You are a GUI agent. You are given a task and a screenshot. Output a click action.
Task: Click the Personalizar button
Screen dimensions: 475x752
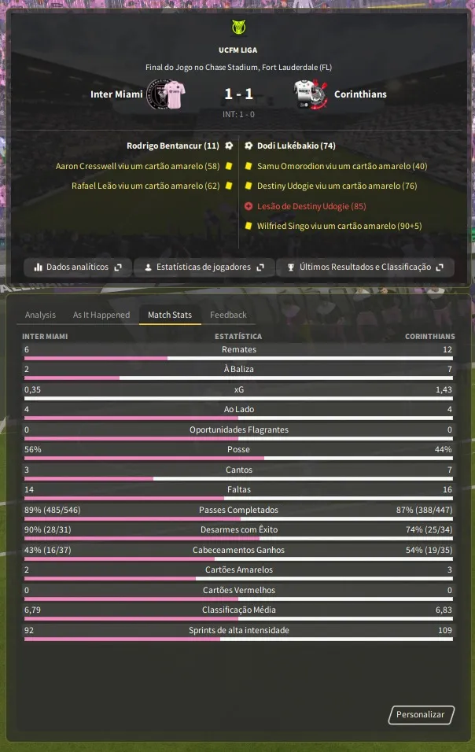coord(421,715)
